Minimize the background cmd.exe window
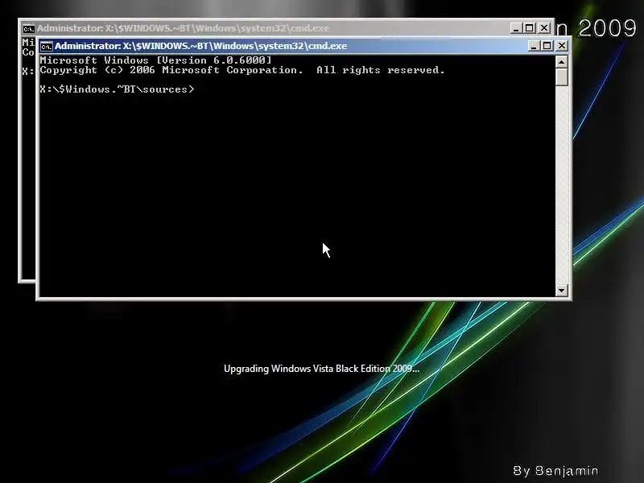Viewport: 644px width, 483px height. pyautogui.click(x=516, y=28)
